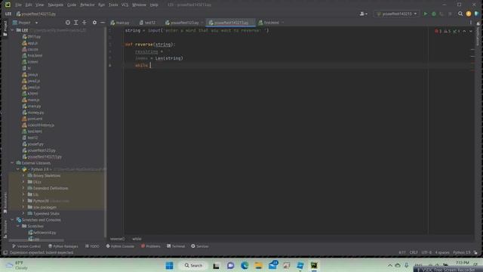Switch to first.html editor tab
Screen dimensions: 483x272
(270, 23)
